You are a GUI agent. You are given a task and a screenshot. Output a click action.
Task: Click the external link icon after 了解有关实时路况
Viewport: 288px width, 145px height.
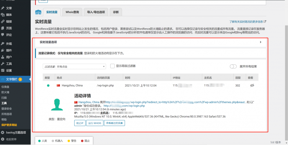click(265, 22)
